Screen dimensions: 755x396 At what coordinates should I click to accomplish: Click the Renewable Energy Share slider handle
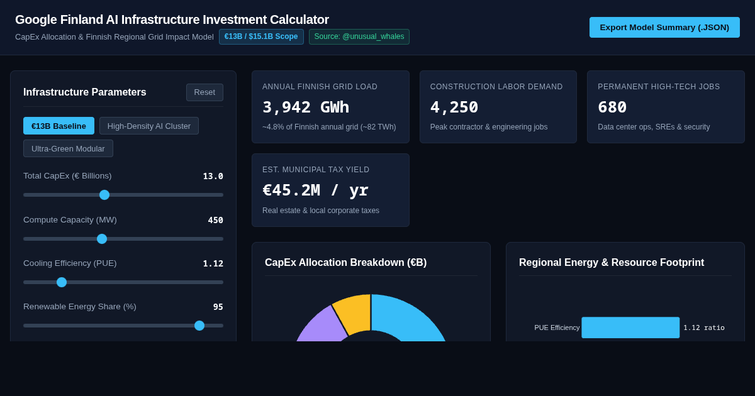tap(199, 326)
